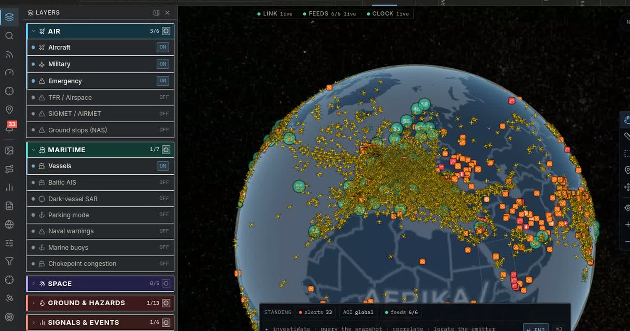Turn off the Emergency layer
Viewport: 630px width, 331px height.
click(163, 81)
